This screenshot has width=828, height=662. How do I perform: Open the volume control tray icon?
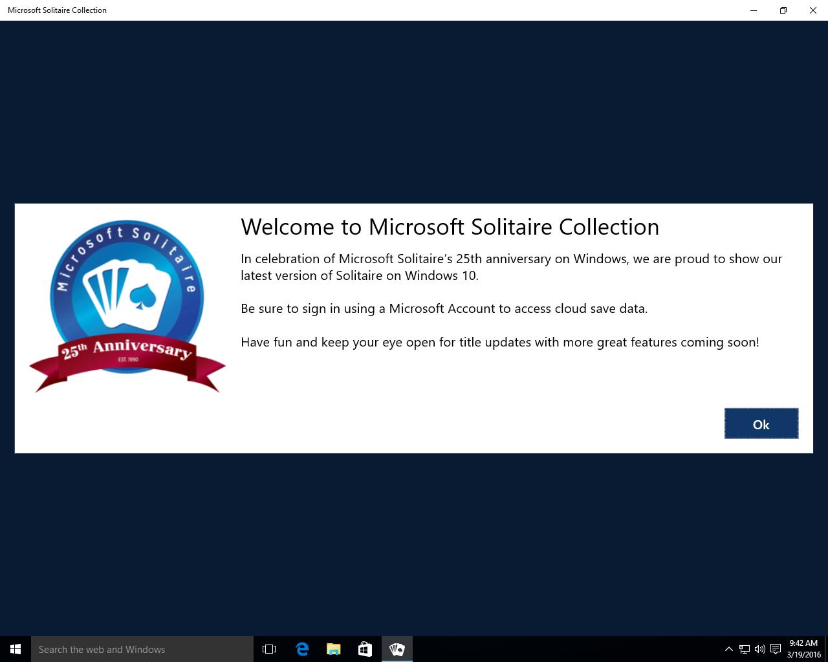pyautogui.click(x=760, y=649)
